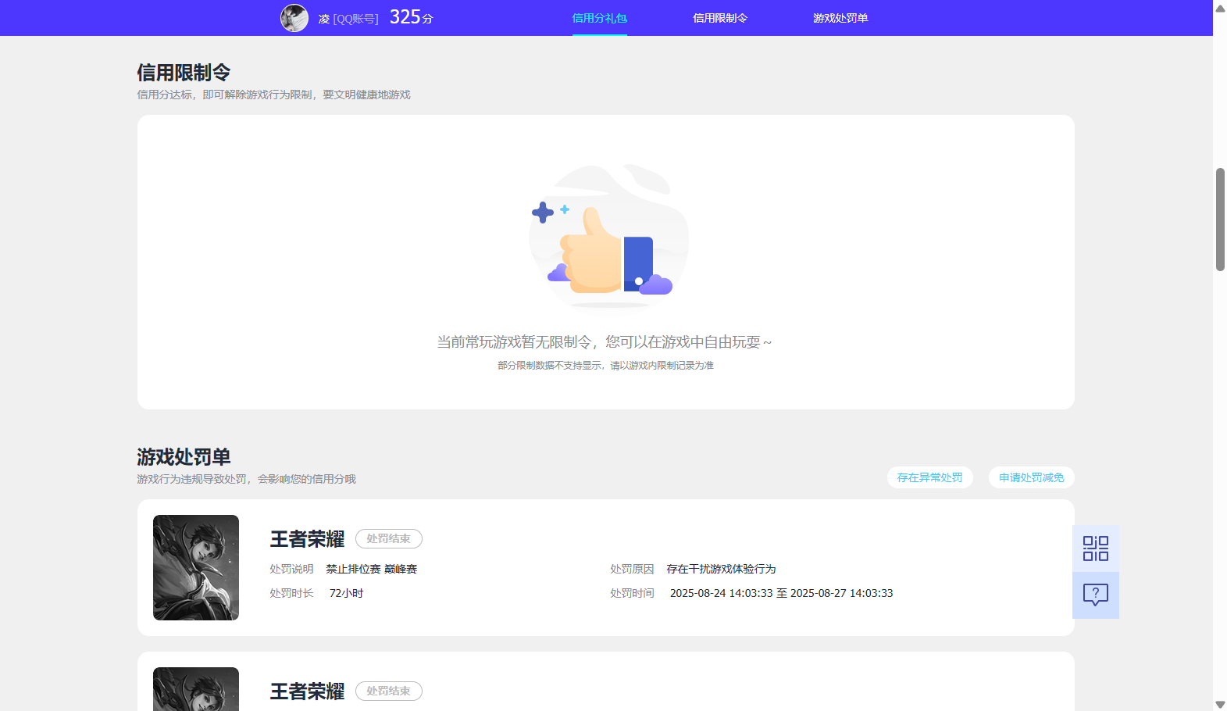The width and height of the screenshot is (1227, 711).
Task: Click second card's 王者荣耀 title
Action: pyautogui.click(x=307, y=691)
